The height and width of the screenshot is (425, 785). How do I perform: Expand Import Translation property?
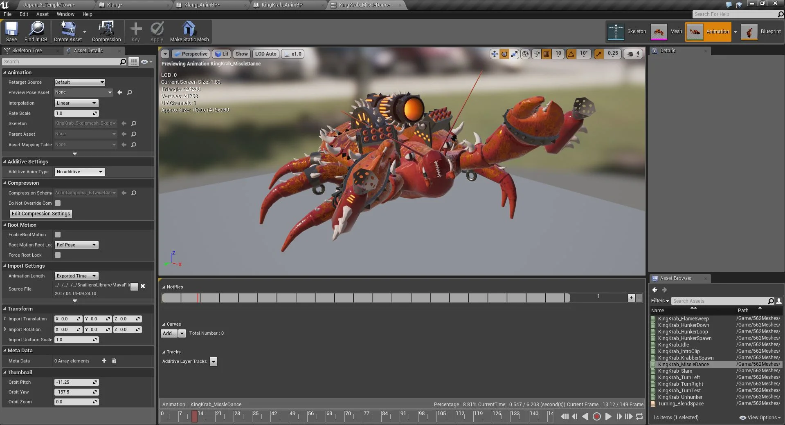(x=5, y=319)
